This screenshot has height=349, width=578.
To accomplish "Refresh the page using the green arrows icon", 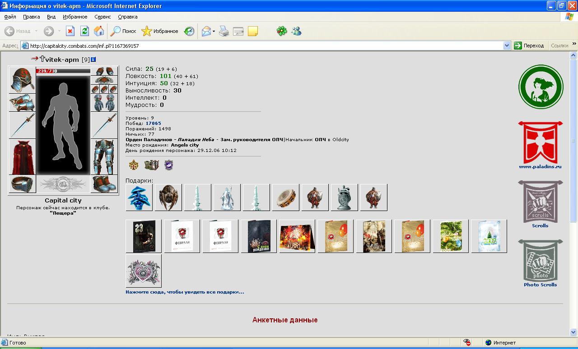I will click(84, 31).
